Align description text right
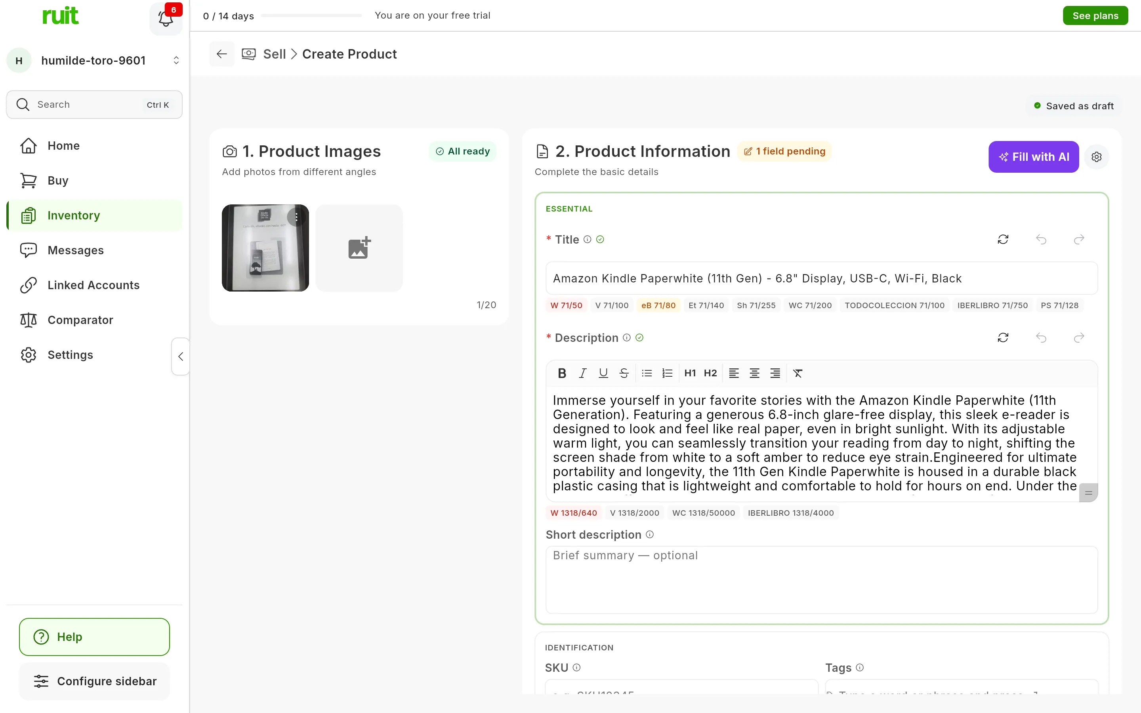1141x713 pixels. pos(775,374)
